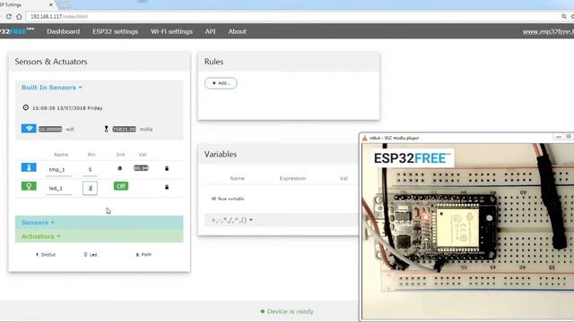Click the date and time text
This screenshot has height=322, width=574.
[67, 108]
